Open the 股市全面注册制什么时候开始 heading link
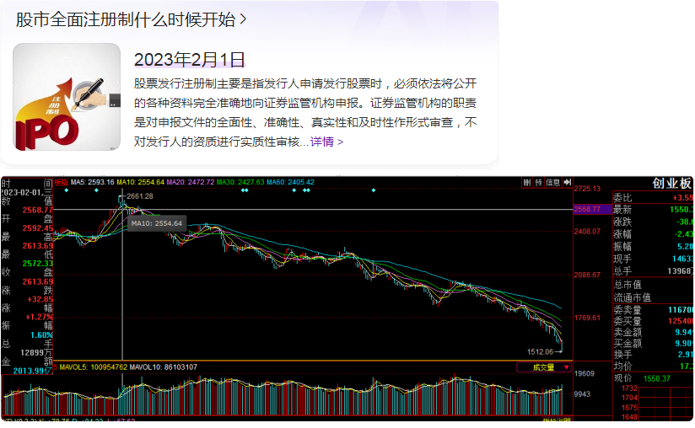The height and width of the screenshot is (428, 695). point(126,19)
